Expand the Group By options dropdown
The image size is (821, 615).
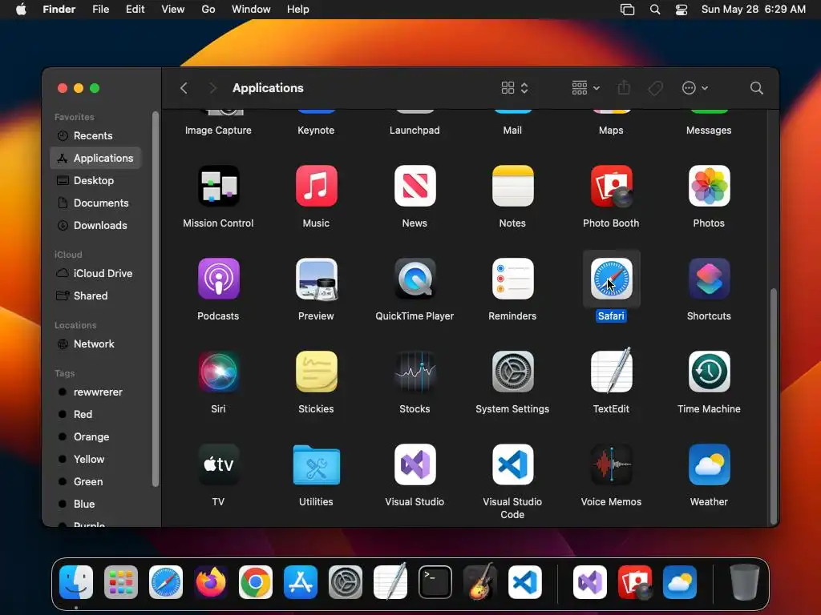[x=585, y=88]
